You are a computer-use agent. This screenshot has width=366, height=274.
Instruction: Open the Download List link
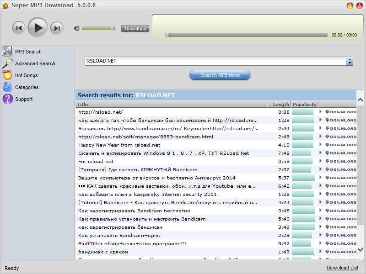pyautogui.click(x=342, y=268)
